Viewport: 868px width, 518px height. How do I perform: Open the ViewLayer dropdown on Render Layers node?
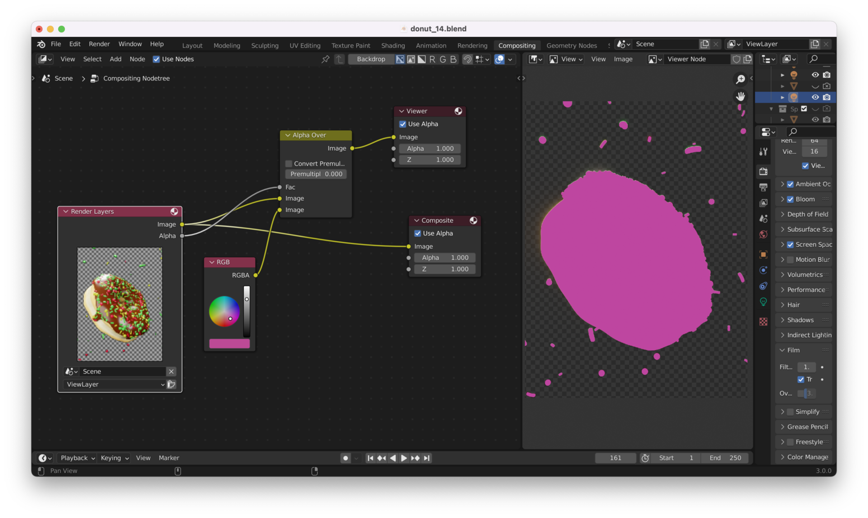[115, 384]
